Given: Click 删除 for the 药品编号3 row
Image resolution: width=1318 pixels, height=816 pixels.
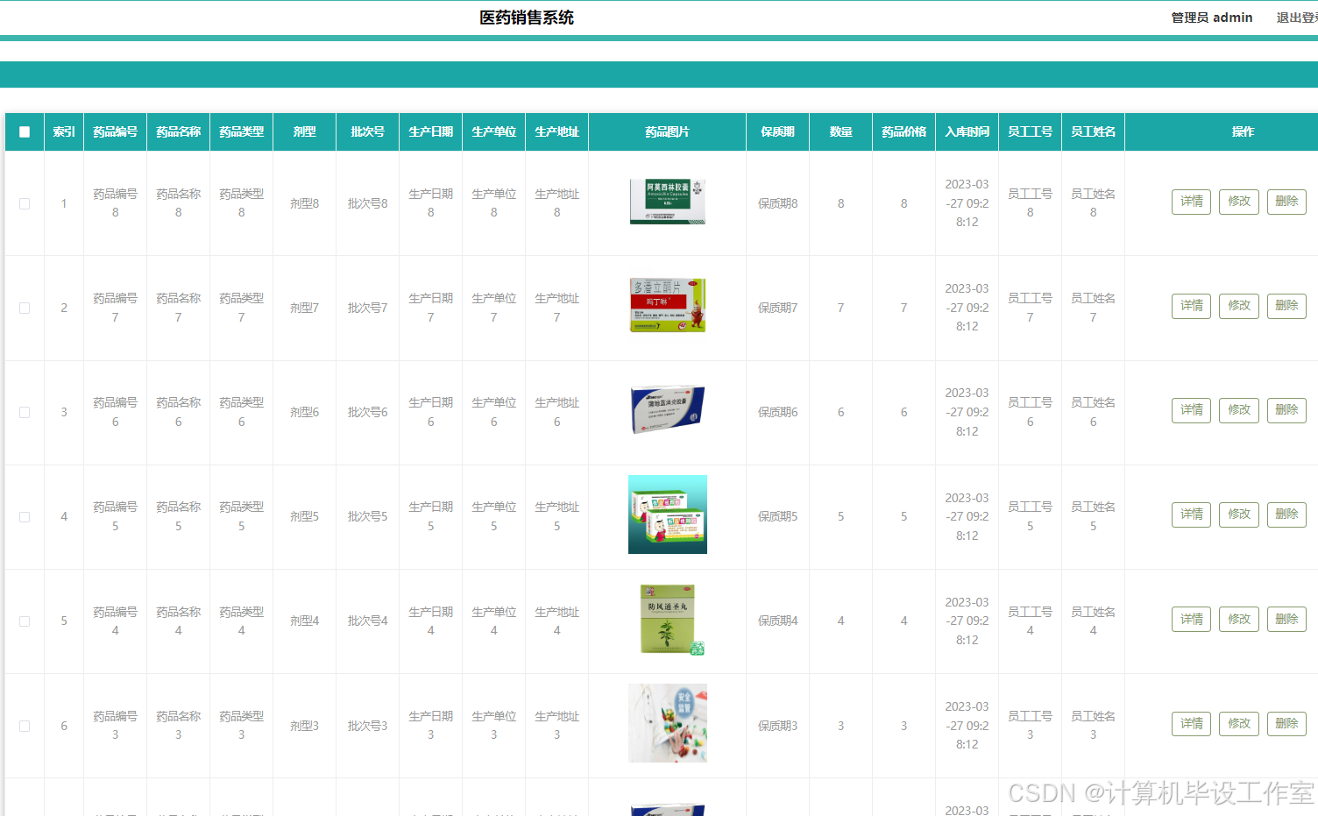Looking at the screenshot, I should click(1286, 724).
